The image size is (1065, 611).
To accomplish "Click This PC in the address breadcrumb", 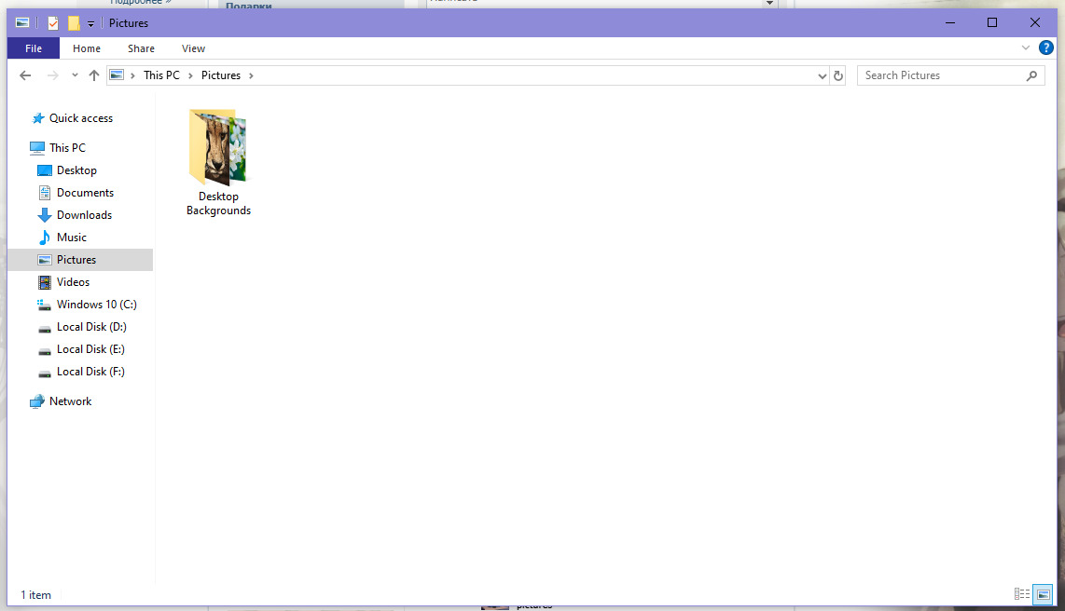I will click(161, 75).
